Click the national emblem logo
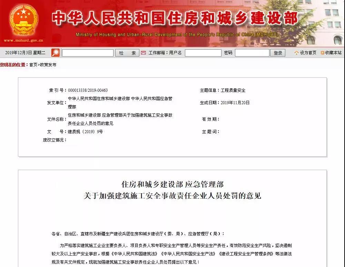 pyautogui.click(x=23, y=20)
